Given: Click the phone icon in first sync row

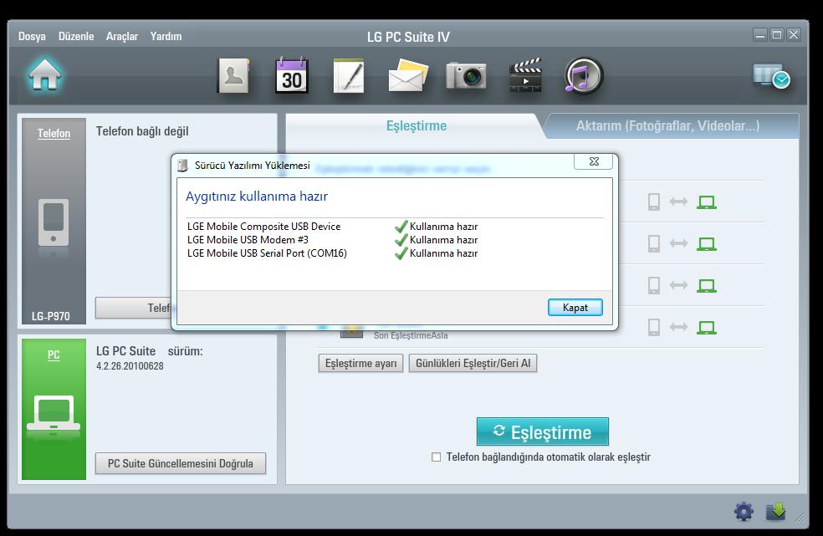Looking at the screenshot, I should pos(654,202).
